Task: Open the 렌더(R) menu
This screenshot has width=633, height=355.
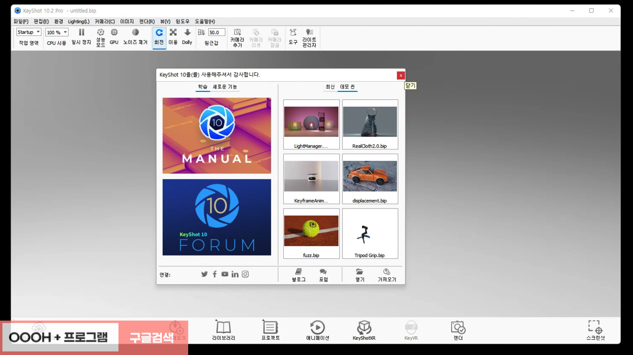Action: point(147,21)
